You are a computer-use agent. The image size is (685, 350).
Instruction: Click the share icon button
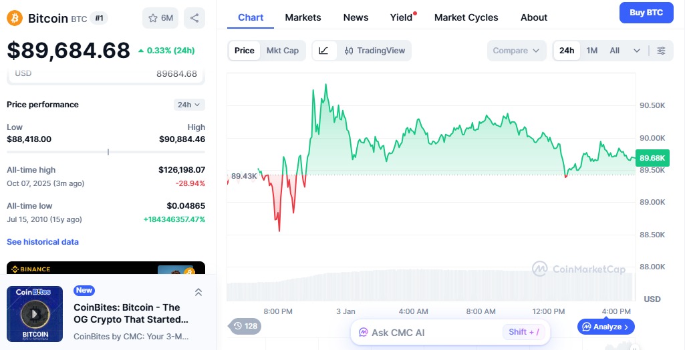194,18
